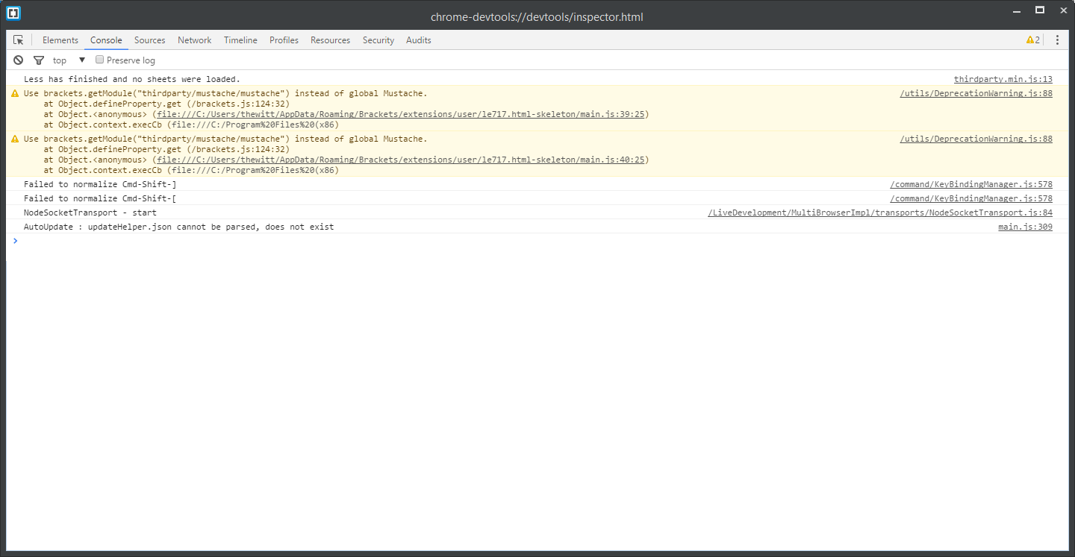Click the warning count indicator
This screenshot has height=557, width=1075.
[x=1032, y=40]
